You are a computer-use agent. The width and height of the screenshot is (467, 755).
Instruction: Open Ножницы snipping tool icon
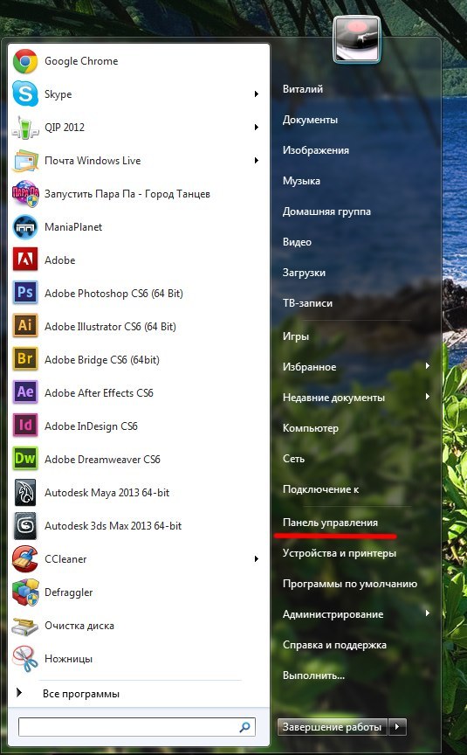point(25,658)
